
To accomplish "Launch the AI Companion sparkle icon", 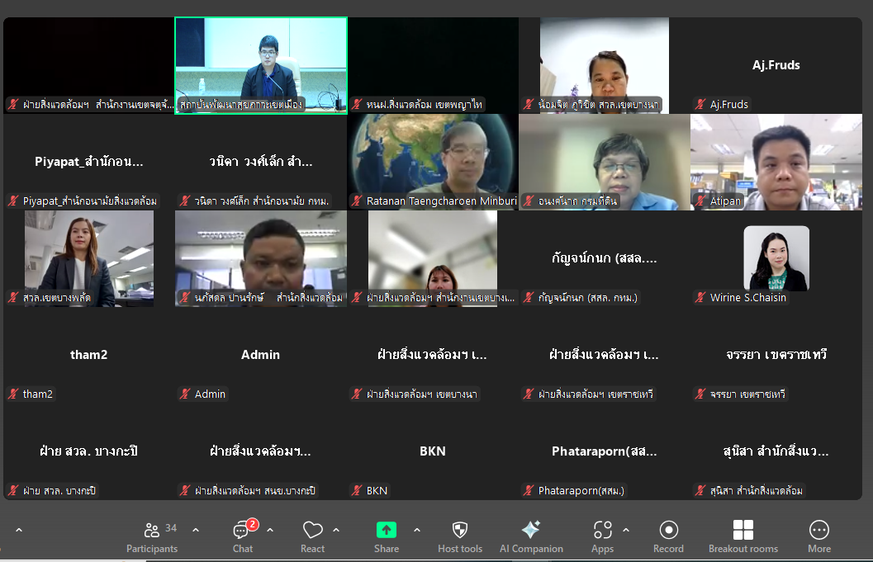I will click(x=530, y=530).
